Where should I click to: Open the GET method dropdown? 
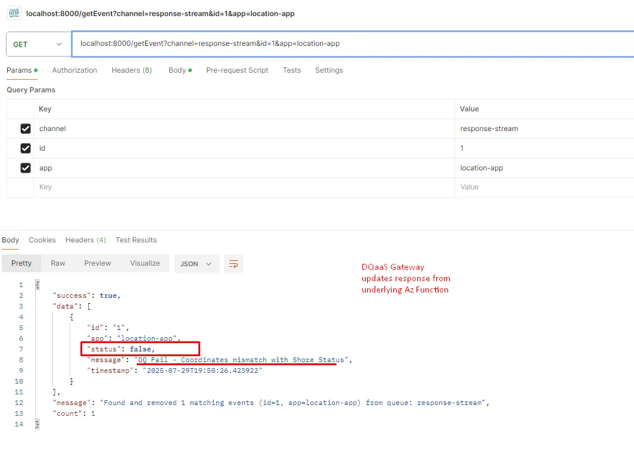tap(38, 44)
